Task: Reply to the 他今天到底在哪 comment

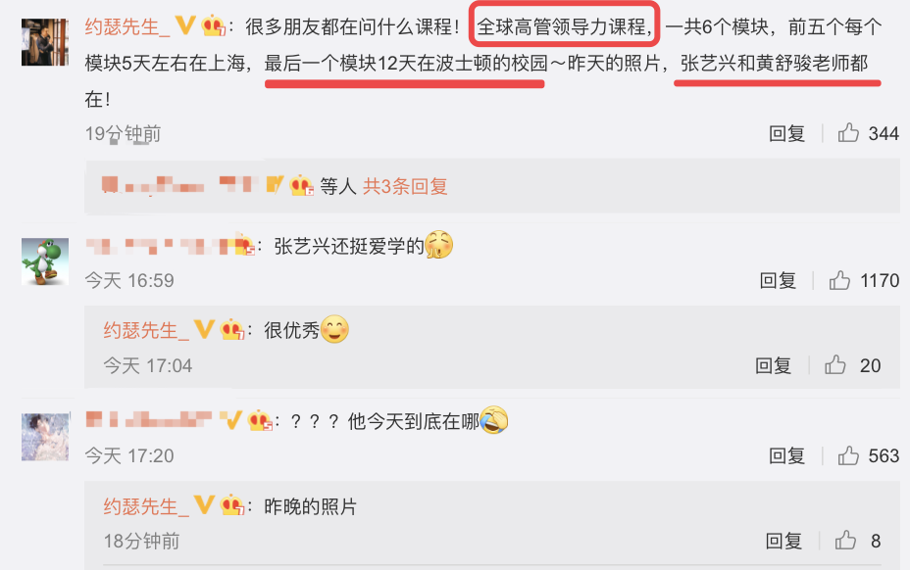Action: (x=786, y=455)
